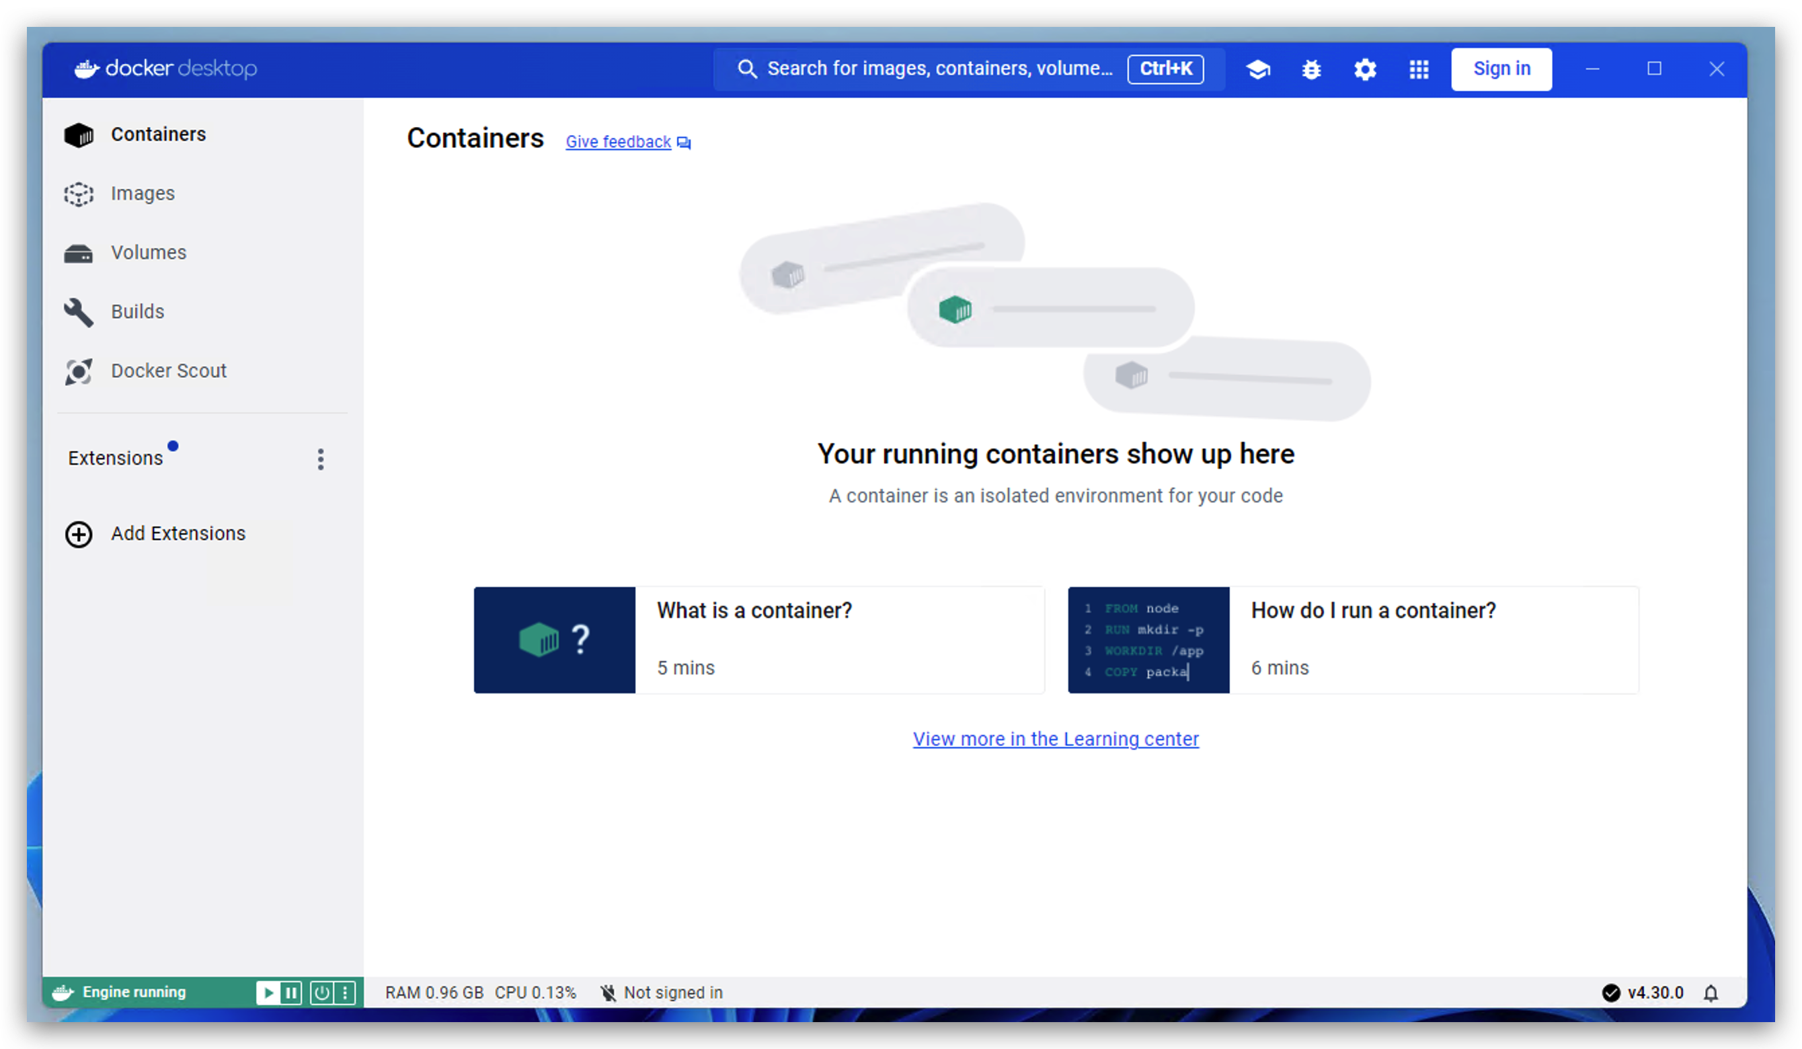Image resolution: width=1802 pixels, height=1049 pixels.
Task: Click the Volumes drive icon
Action: [x=79, y=254]
